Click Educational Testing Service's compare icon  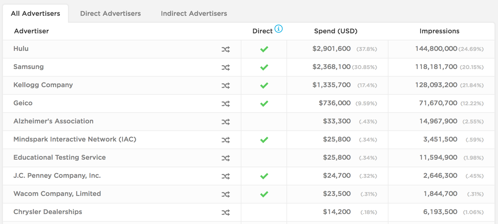click(226, 158)
